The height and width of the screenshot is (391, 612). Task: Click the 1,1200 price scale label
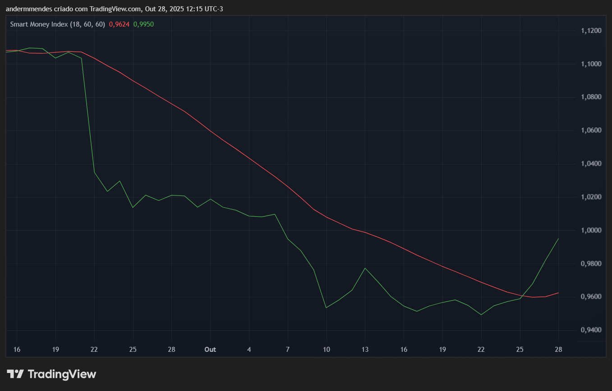click(x=591, y=30)
